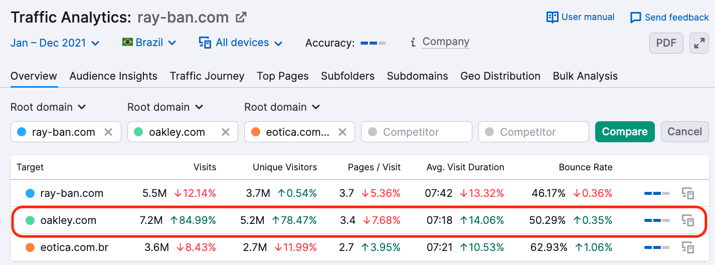This screenshot has width=715, height=265.
Task: Click devices icon in ray-ban.com row
Action: click(687, 193)
